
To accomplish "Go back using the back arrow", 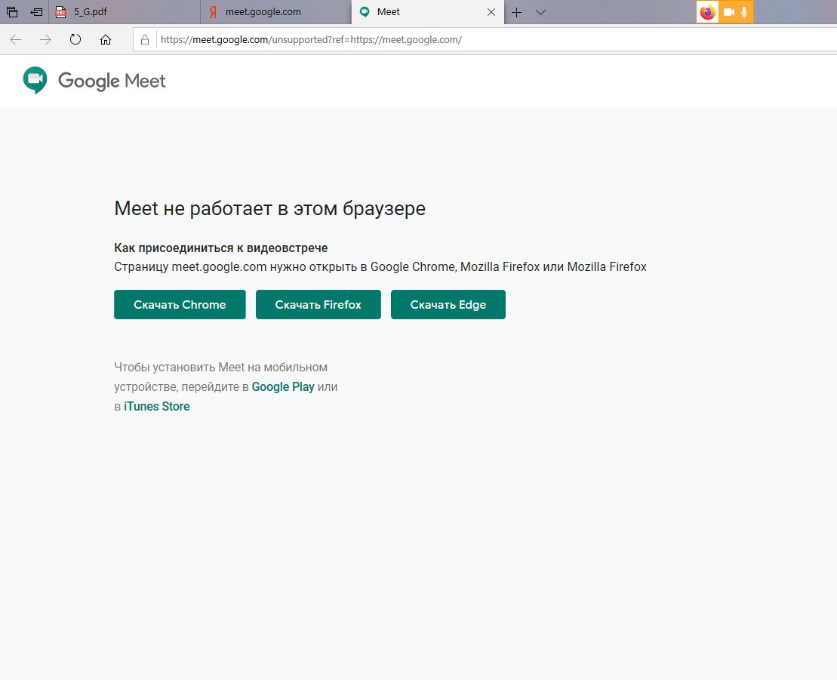I will (16, 39).
